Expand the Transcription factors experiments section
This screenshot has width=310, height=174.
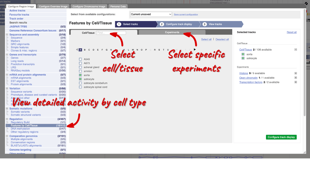tap(295, 82)
